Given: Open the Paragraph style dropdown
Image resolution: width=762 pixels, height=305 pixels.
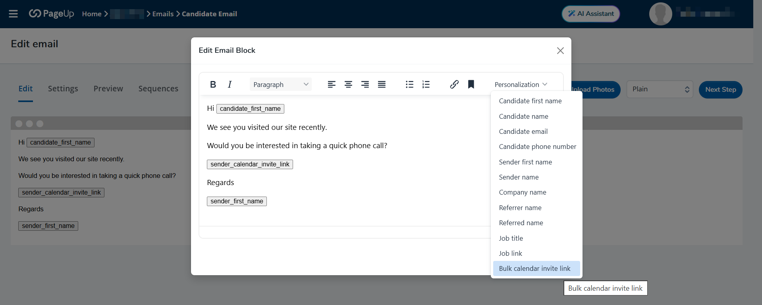Looking at the screenshot, I should click(281, 85).
